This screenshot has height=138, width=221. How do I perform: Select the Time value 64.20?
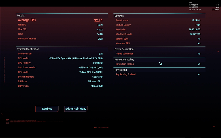[x=100, y=34]
